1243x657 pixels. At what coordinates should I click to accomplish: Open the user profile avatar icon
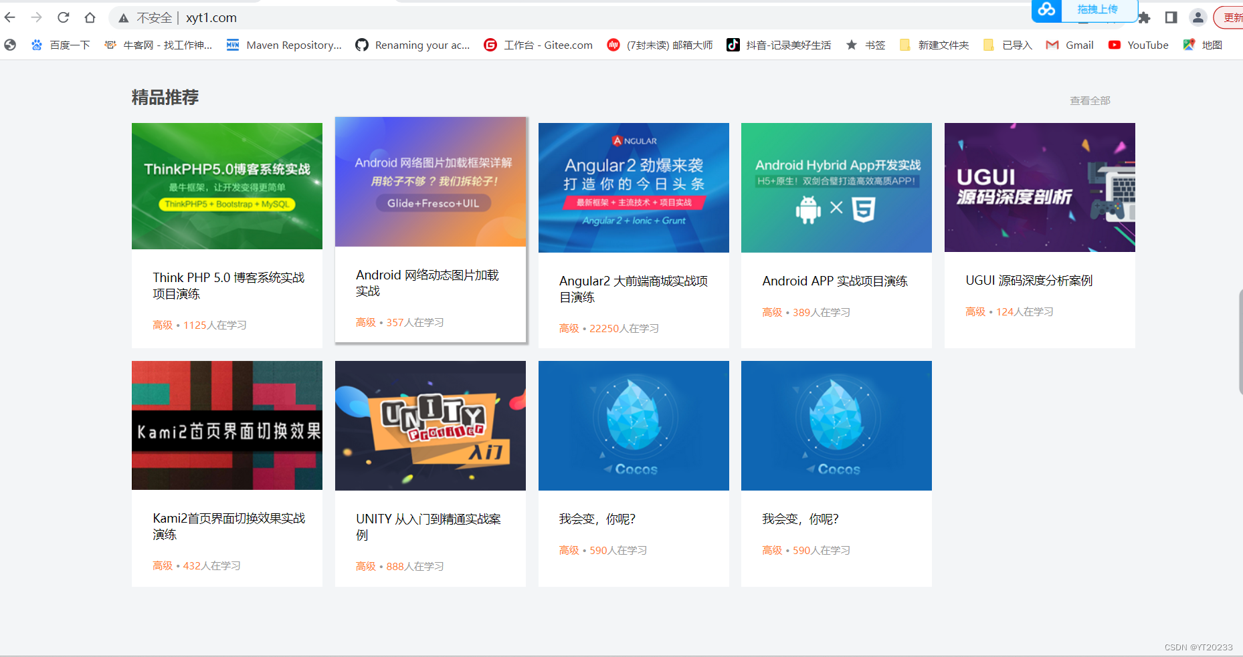1198,18
